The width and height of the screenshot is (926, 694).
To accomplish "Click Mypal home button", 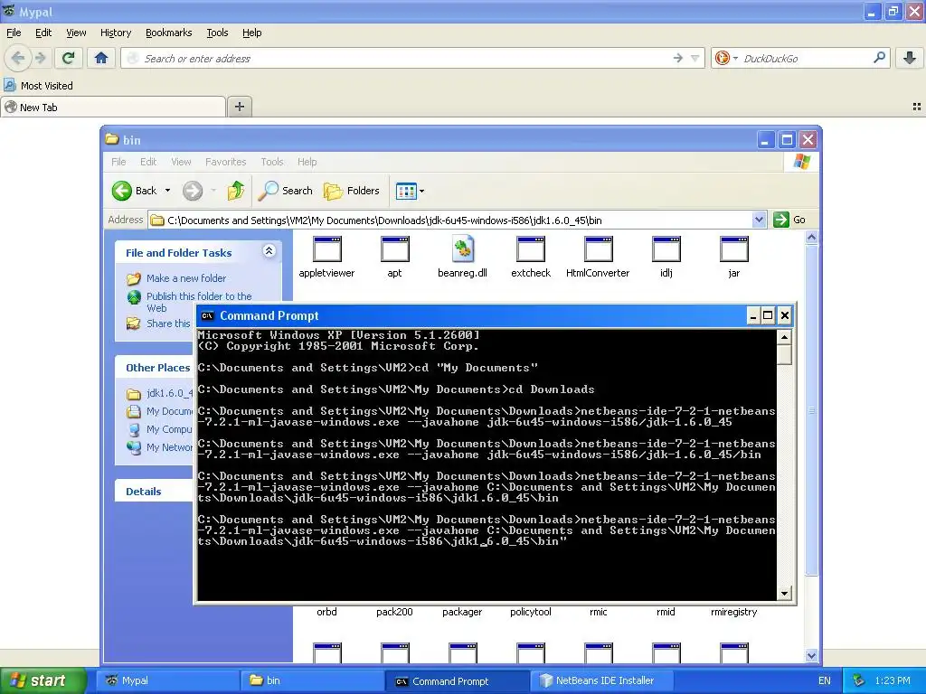I will point(101,58).
